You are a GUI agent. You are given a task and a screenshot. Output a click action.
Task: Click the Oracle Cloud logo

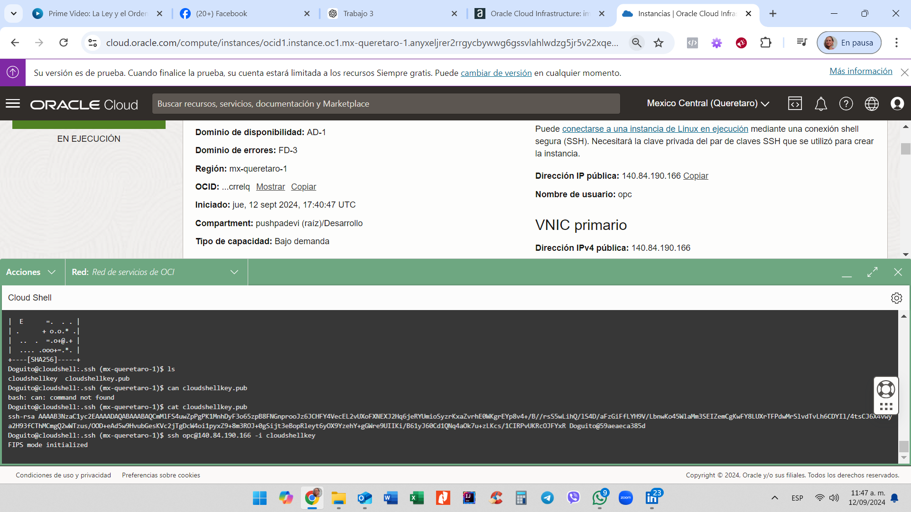click(x=84, y=104)
